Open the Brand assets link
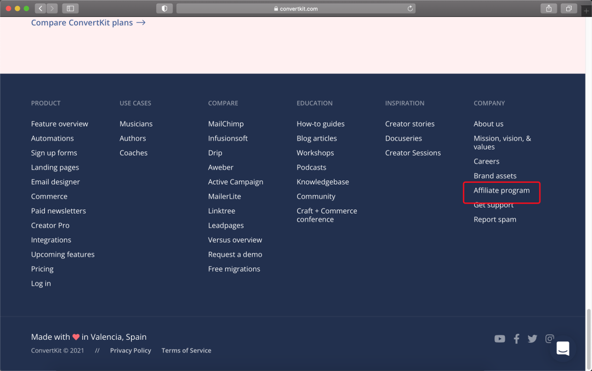Image resolution: width=592 pixels, height=371 pixels. [495, 176]
